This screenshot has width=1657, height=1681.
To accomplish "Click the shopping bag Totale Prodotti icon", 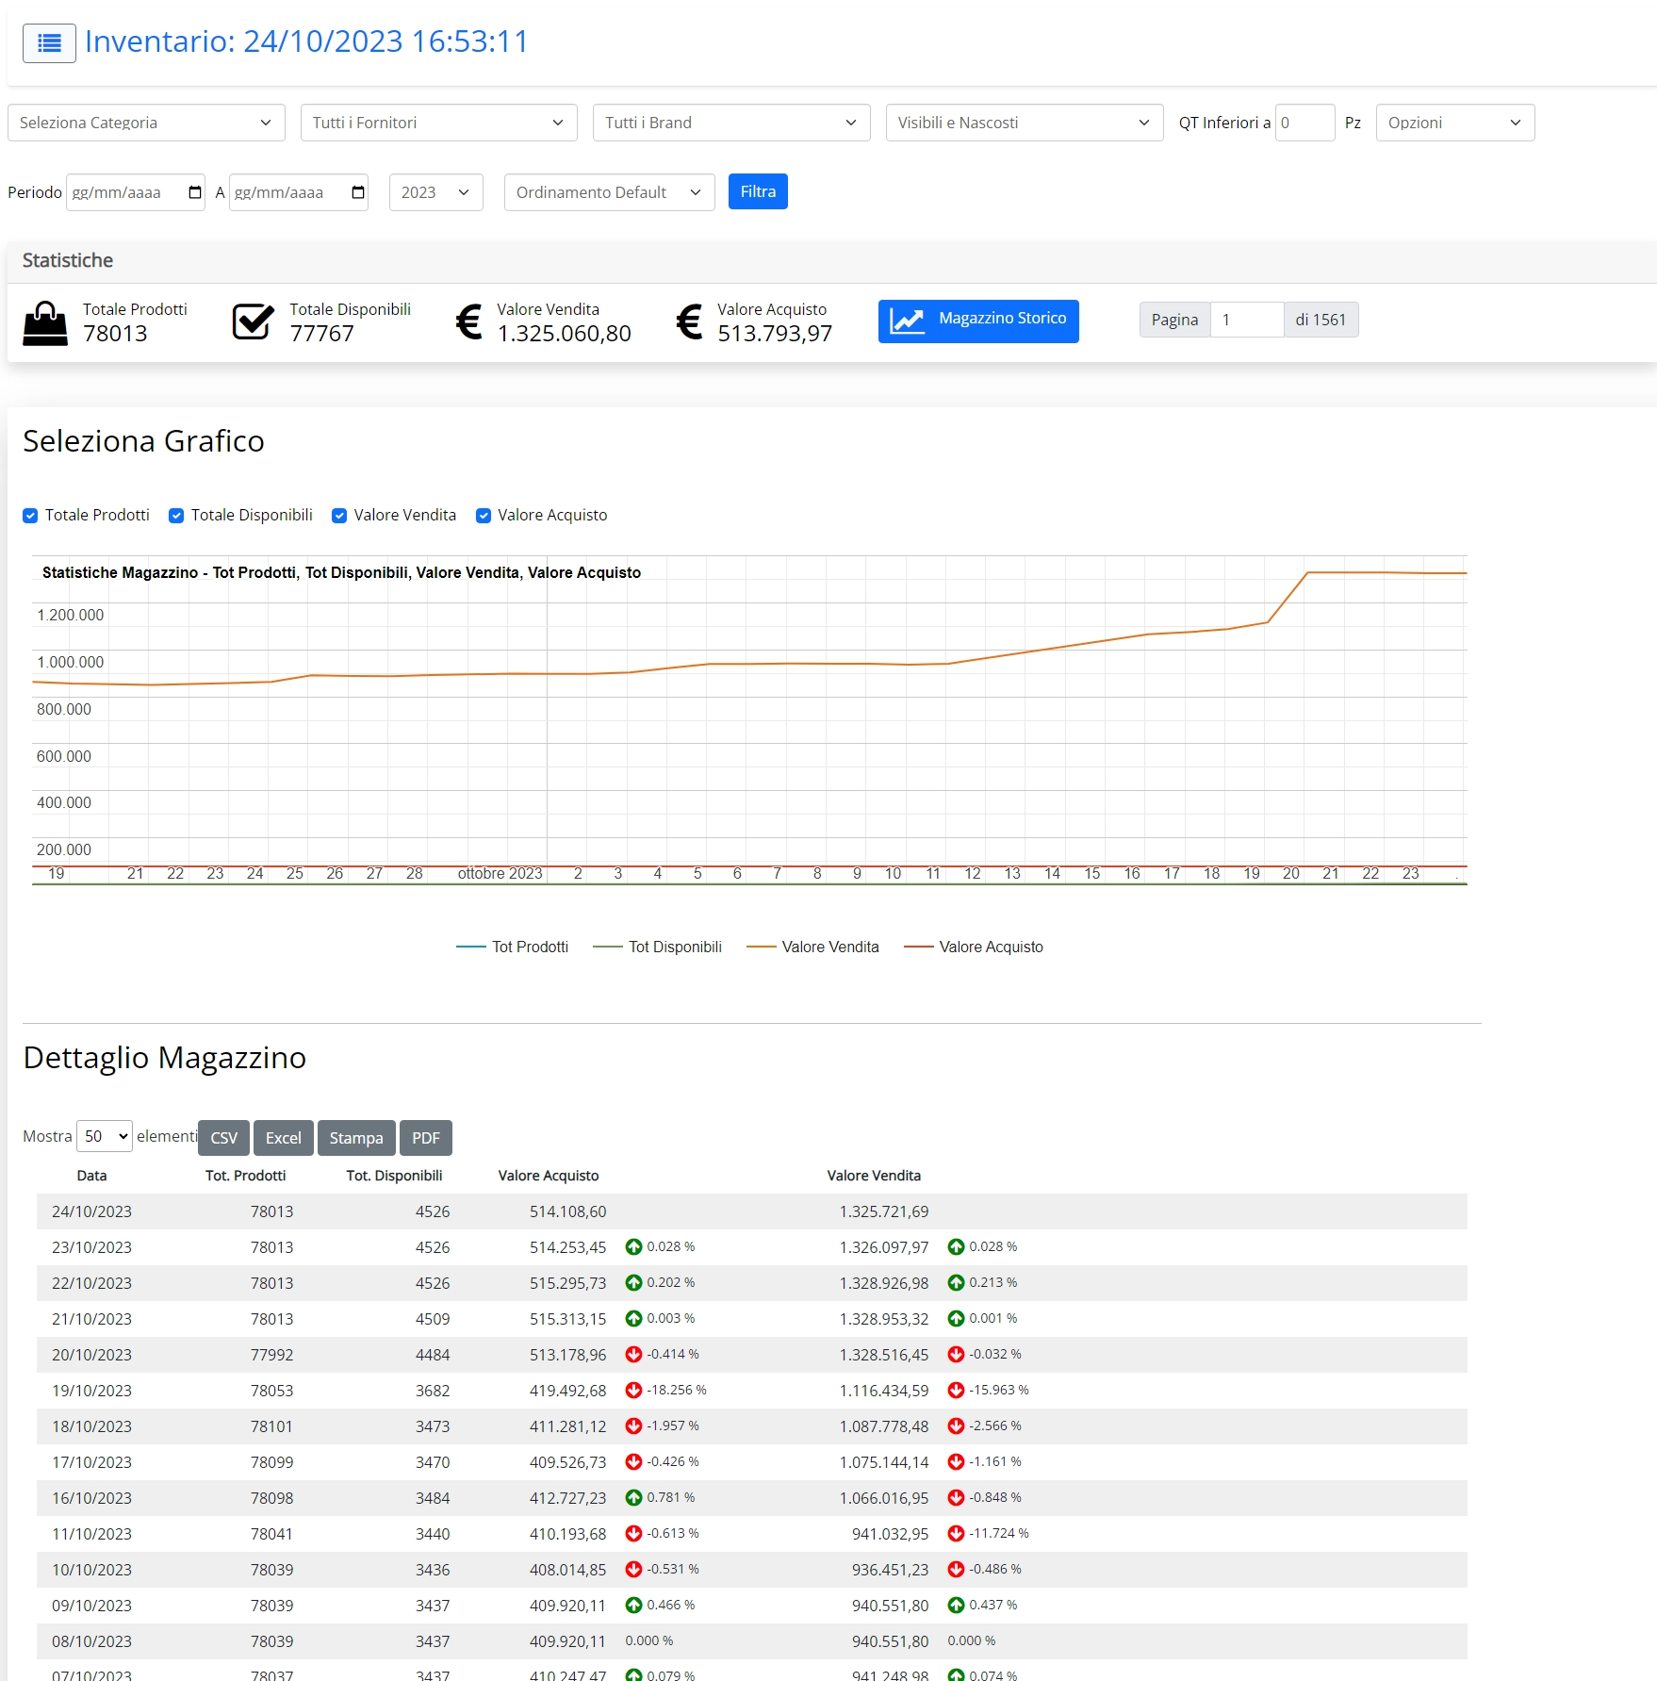I will tap(45, 322).
